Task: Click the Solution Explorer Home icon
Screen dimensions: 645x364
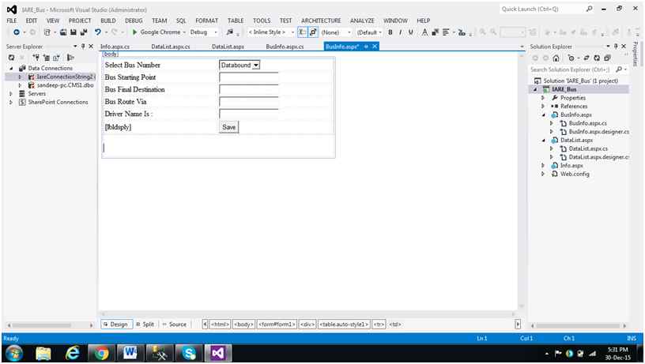Action: click(556, 58)
